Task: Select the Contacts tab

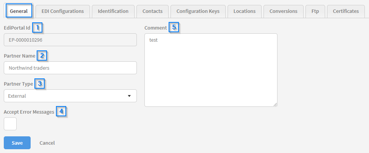Action: [152, 11]
